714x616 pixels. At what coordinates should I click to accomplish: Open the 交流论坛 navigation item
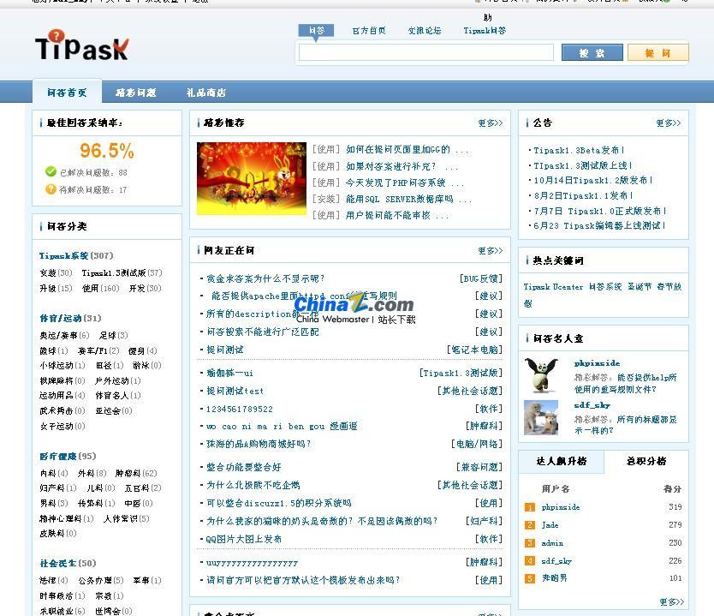point(424,30)
